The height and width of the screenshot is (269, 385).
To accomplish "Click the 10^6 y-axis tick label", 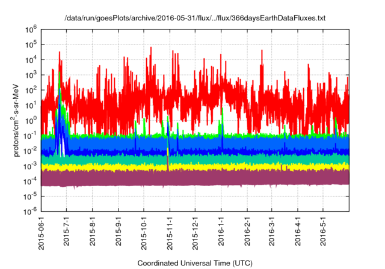I will click(31, 29).
